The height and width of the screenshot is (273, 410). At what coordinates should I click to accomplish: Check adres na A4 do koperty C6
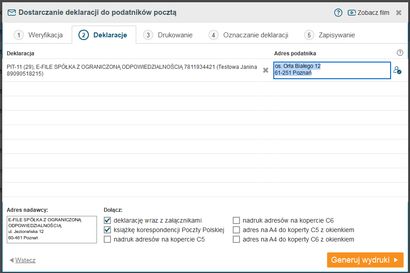coord(236,239)
